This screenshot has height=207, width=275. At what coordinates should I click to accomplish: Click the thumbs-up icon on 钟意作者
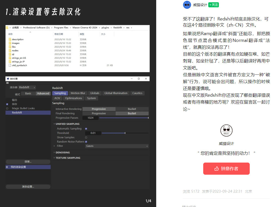point(217,168)
